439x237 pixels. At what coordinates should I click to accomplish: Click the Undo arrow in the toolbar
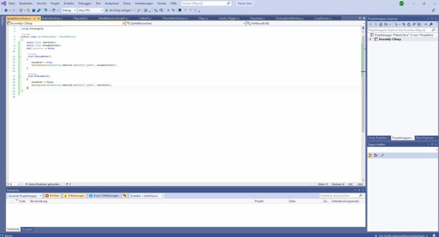(46, 10)
